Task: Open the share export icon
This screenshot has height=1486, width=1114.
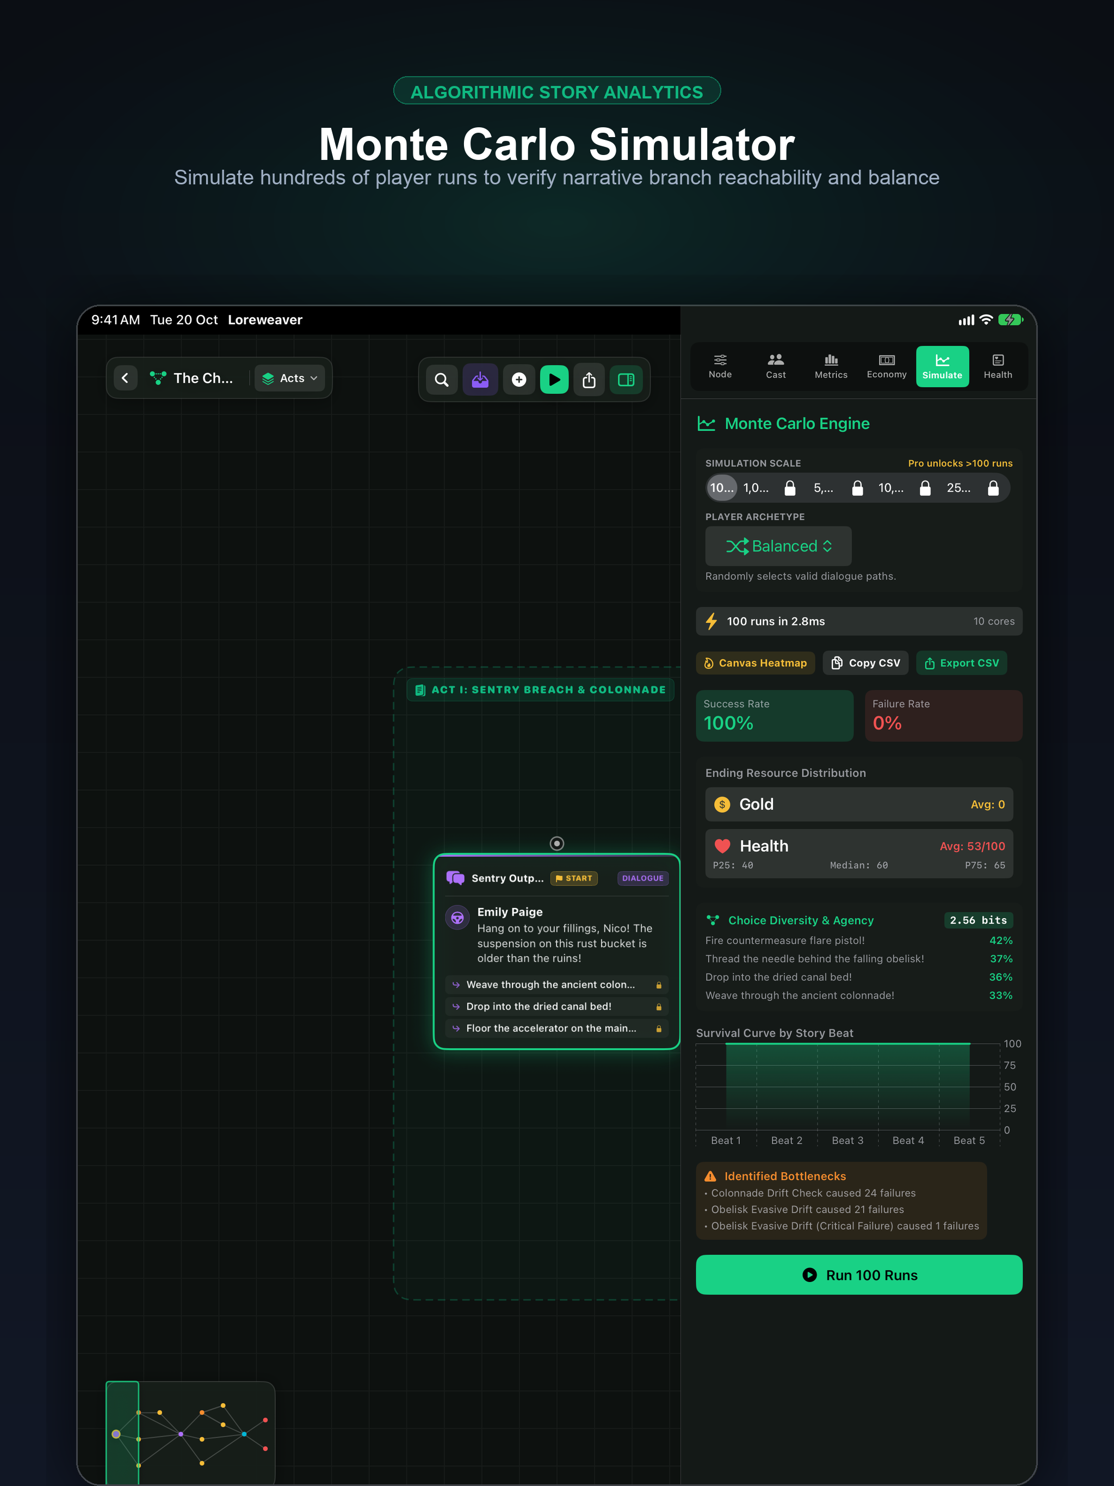Action: pos(589,380)
